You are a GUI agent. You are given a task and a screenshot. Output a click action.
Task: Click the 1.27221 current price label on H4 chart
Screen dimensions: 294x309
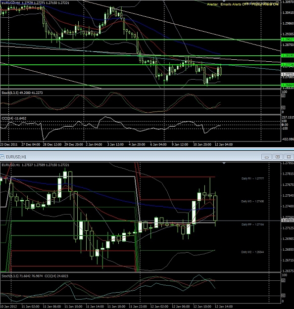pyautogui.click(x=288, y=74)
